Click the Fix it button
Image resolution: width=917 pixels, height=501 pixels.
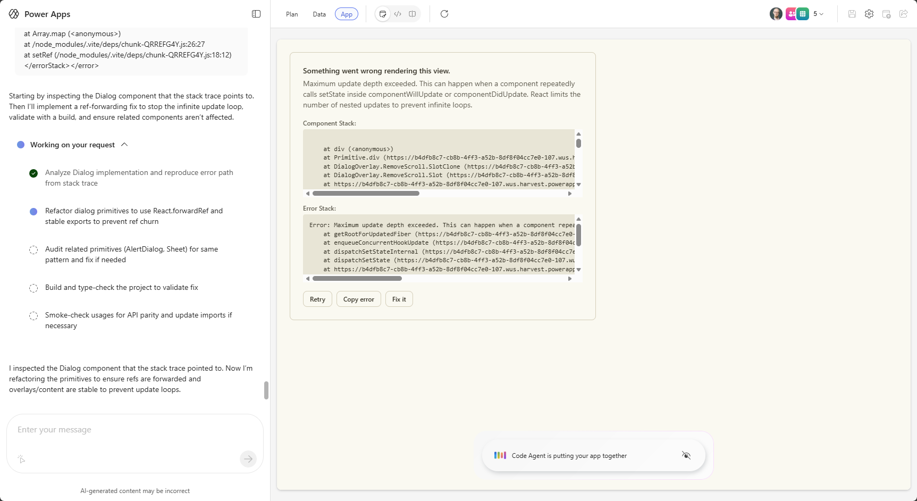[x=399, y=299]
